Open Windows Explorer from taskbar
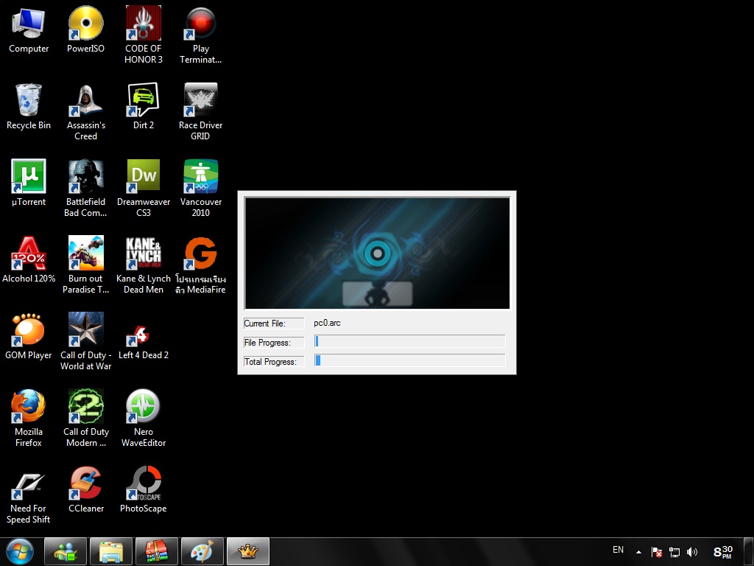 pos(111,551)
